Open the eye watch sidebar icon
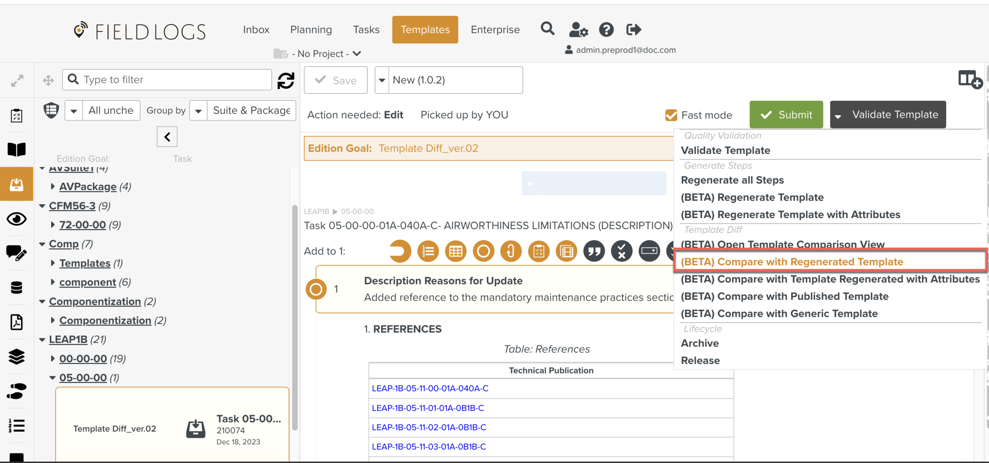989x463 pixels. (17, 219)
